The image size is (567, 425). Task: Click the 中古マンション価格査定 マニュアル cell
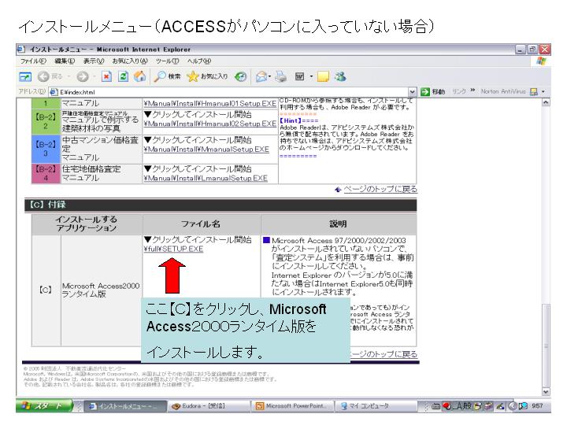pos(100,149)
